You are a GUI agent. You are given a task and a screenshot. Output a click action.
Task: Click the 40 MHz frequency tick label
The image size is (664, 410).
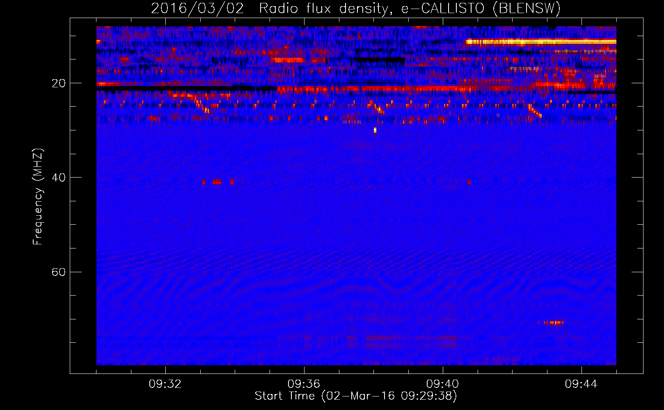point(58,178)
